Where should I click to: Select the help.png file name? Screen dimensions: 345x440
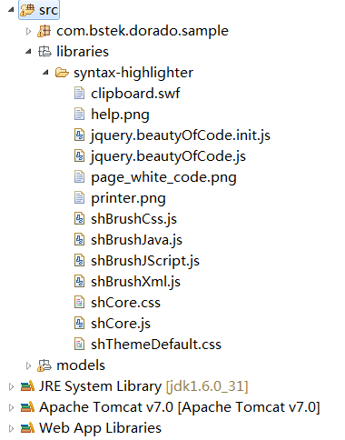click(x=120, y=115)
